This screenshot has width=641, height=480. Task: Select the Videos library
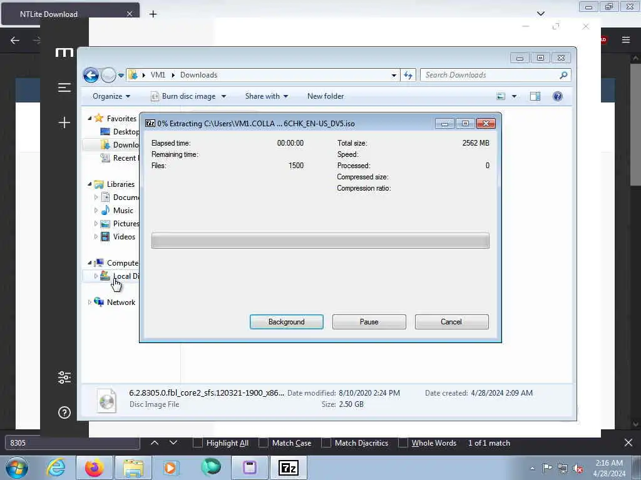118,237
